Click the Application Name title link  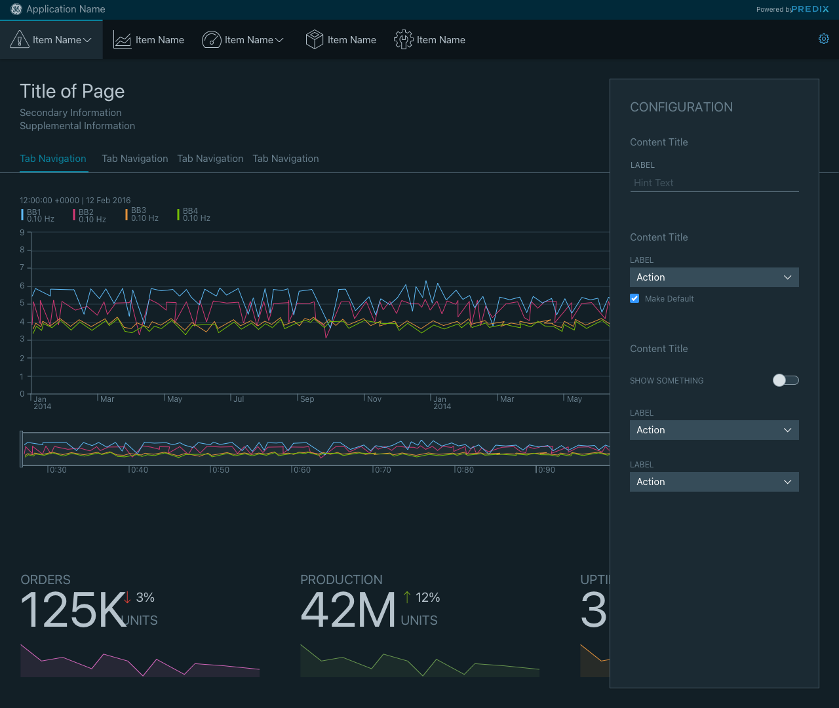coord(66,9)
